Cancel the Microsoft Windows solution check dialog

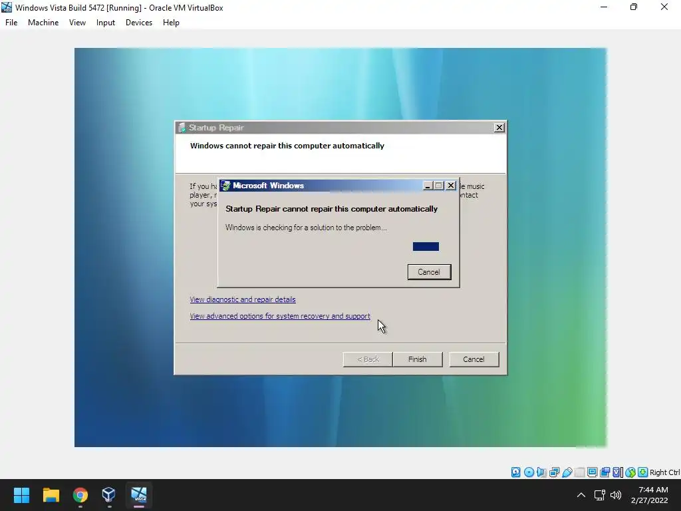pyautogui.click(x=429, y=272)
